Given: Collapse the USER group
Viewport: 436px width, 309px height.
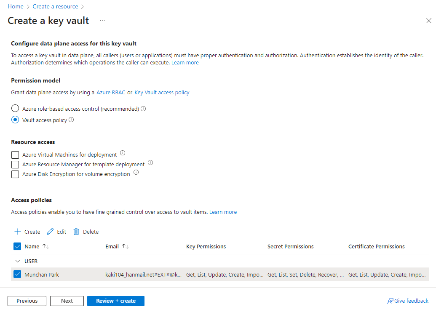Looking at the screenshot, I should (18, 261).
